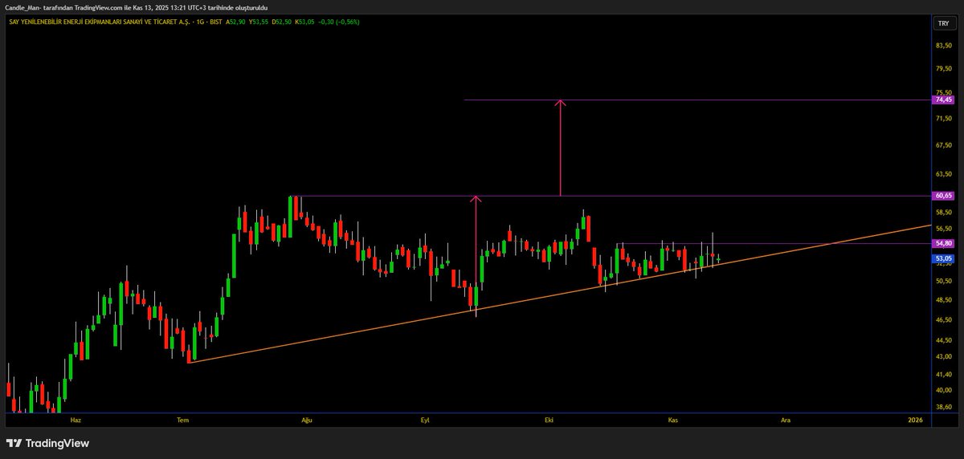Click the Ara month label on time axis
The width and height of the screenshot is (964, 459).
click(x=786, y=420)
